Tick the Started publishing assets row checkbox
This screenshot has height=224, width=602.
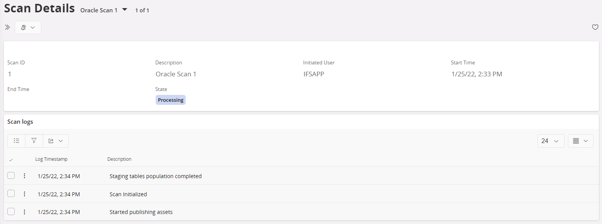point(11,212)
